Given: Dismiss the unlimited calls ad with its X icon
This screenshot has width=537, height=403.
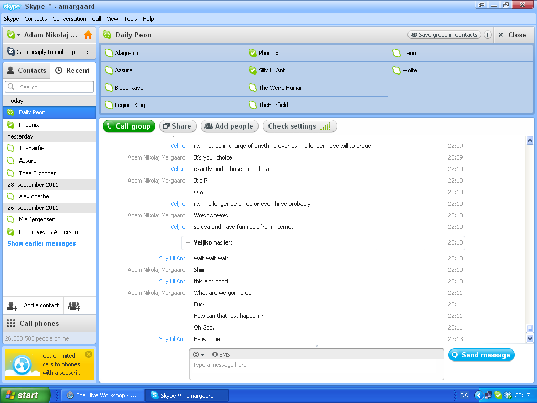Looking at the screenshot, I should 88,354.
